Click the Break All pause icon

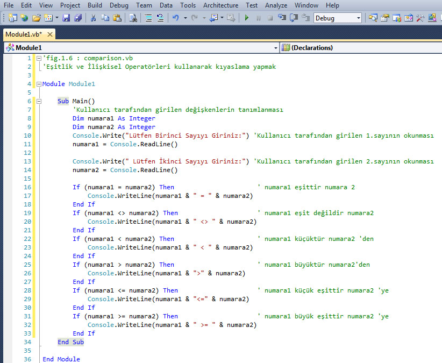(258, 18)
